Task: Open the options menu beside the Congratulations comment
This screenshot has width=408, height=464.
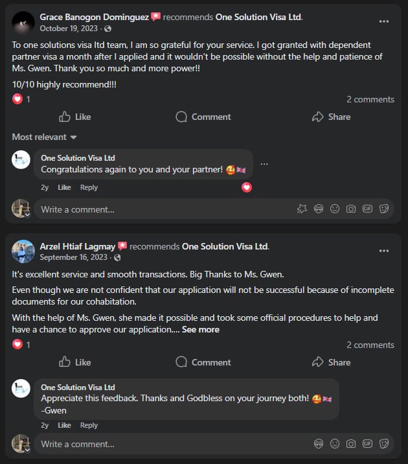Action: [x=264, y=164]
